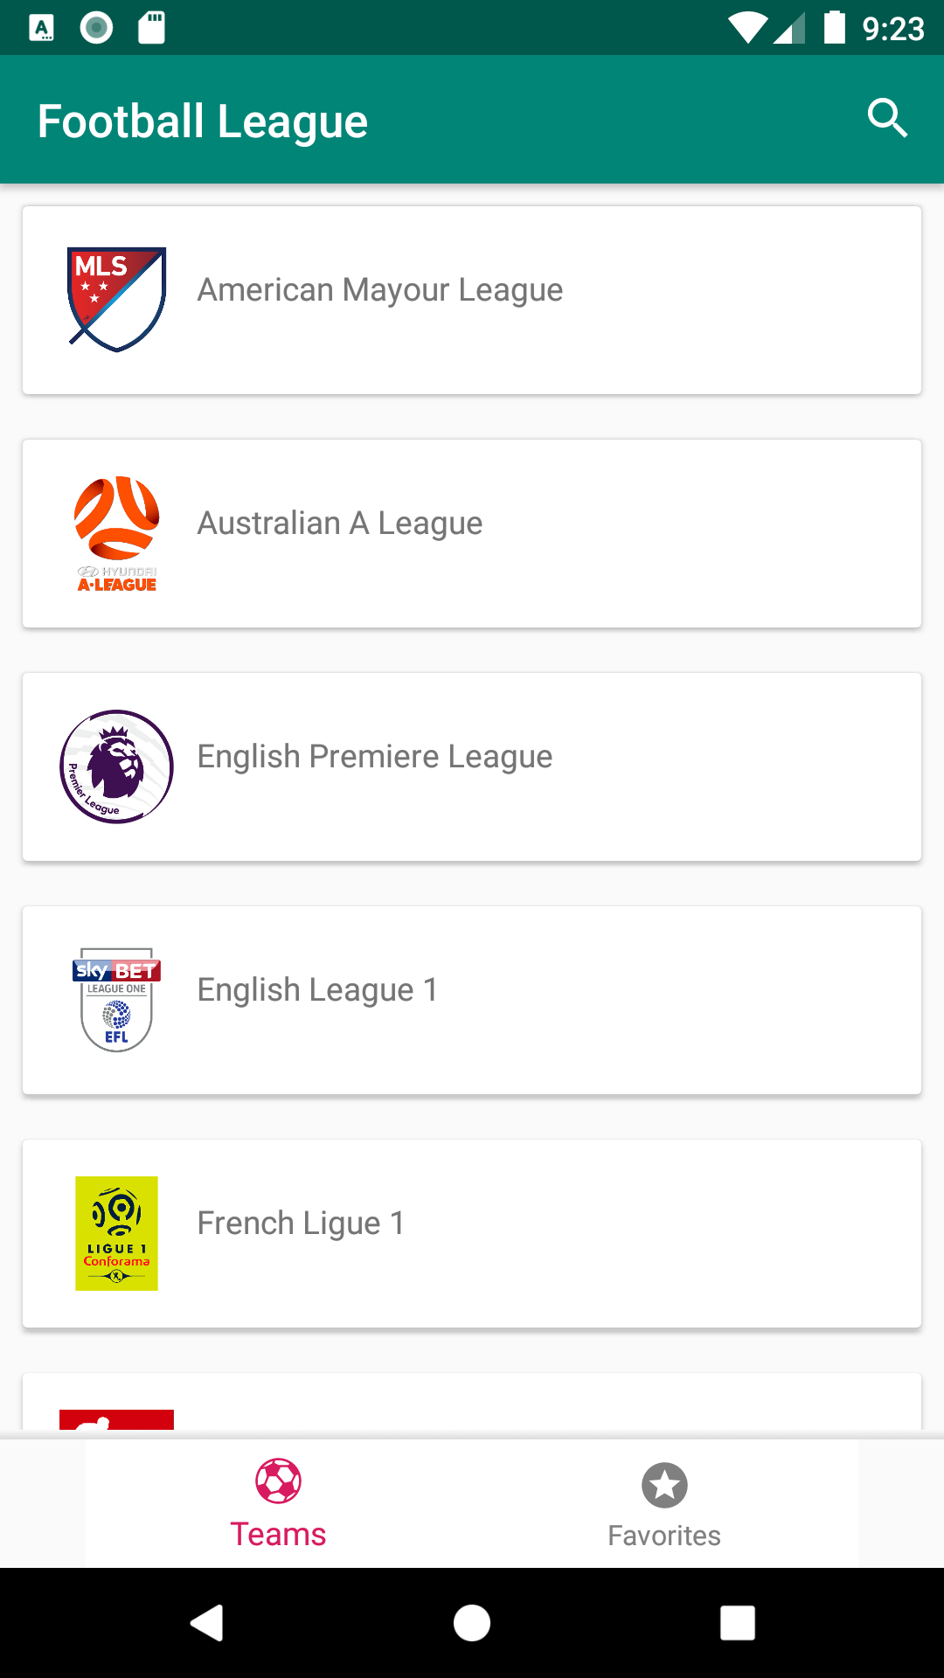This screenshot has width=944, height=1678.
Task: Tap the Football League title
Action: pos(203,121)
